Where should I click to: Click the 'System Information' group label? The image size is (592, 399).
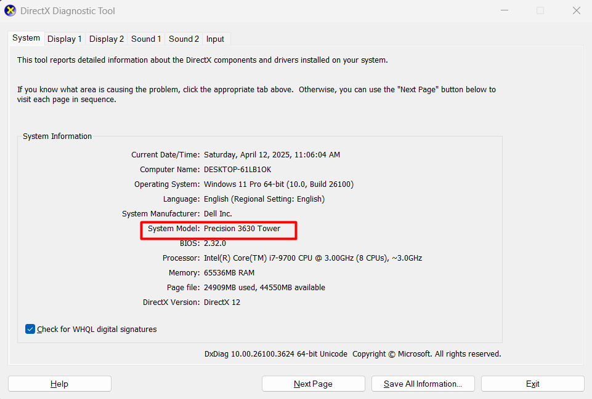(x=57, y=136)
